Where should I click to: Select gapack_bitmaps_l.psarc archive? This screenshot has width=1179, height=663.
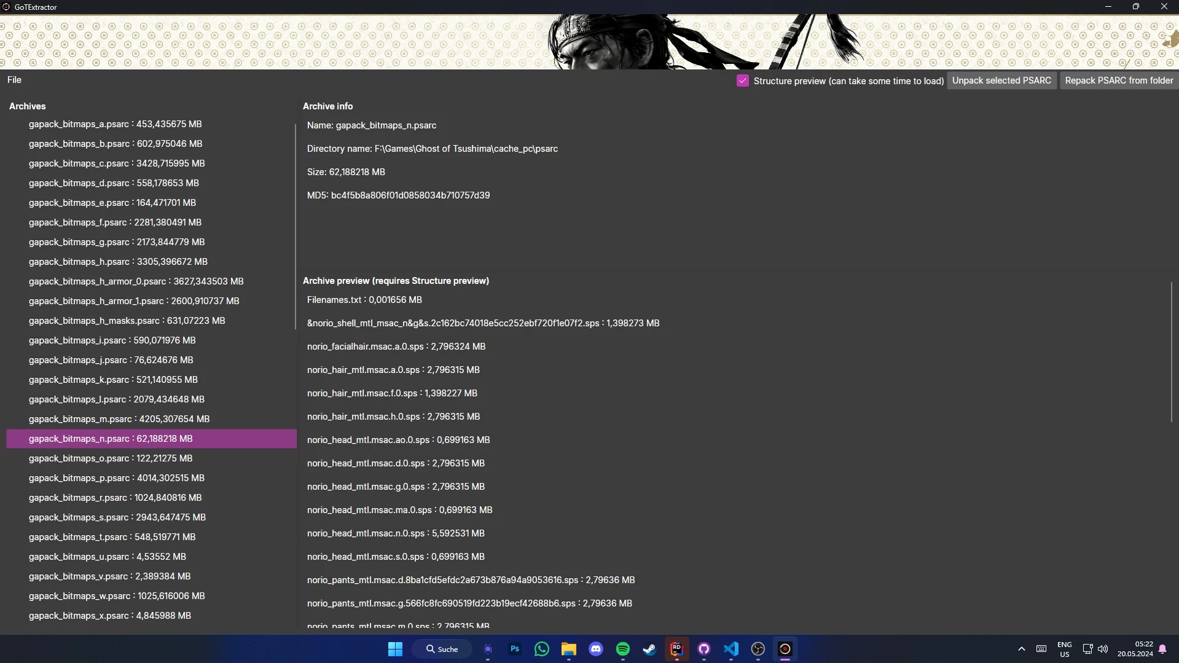coord(151,399)
